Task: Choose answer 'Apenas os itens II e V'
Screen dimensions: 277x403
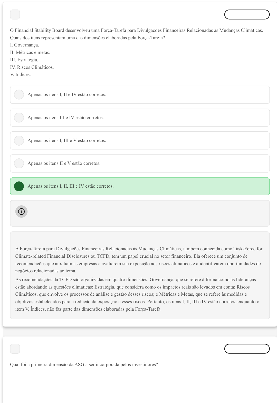Action: pyautogui.click(x=140, y=163)
